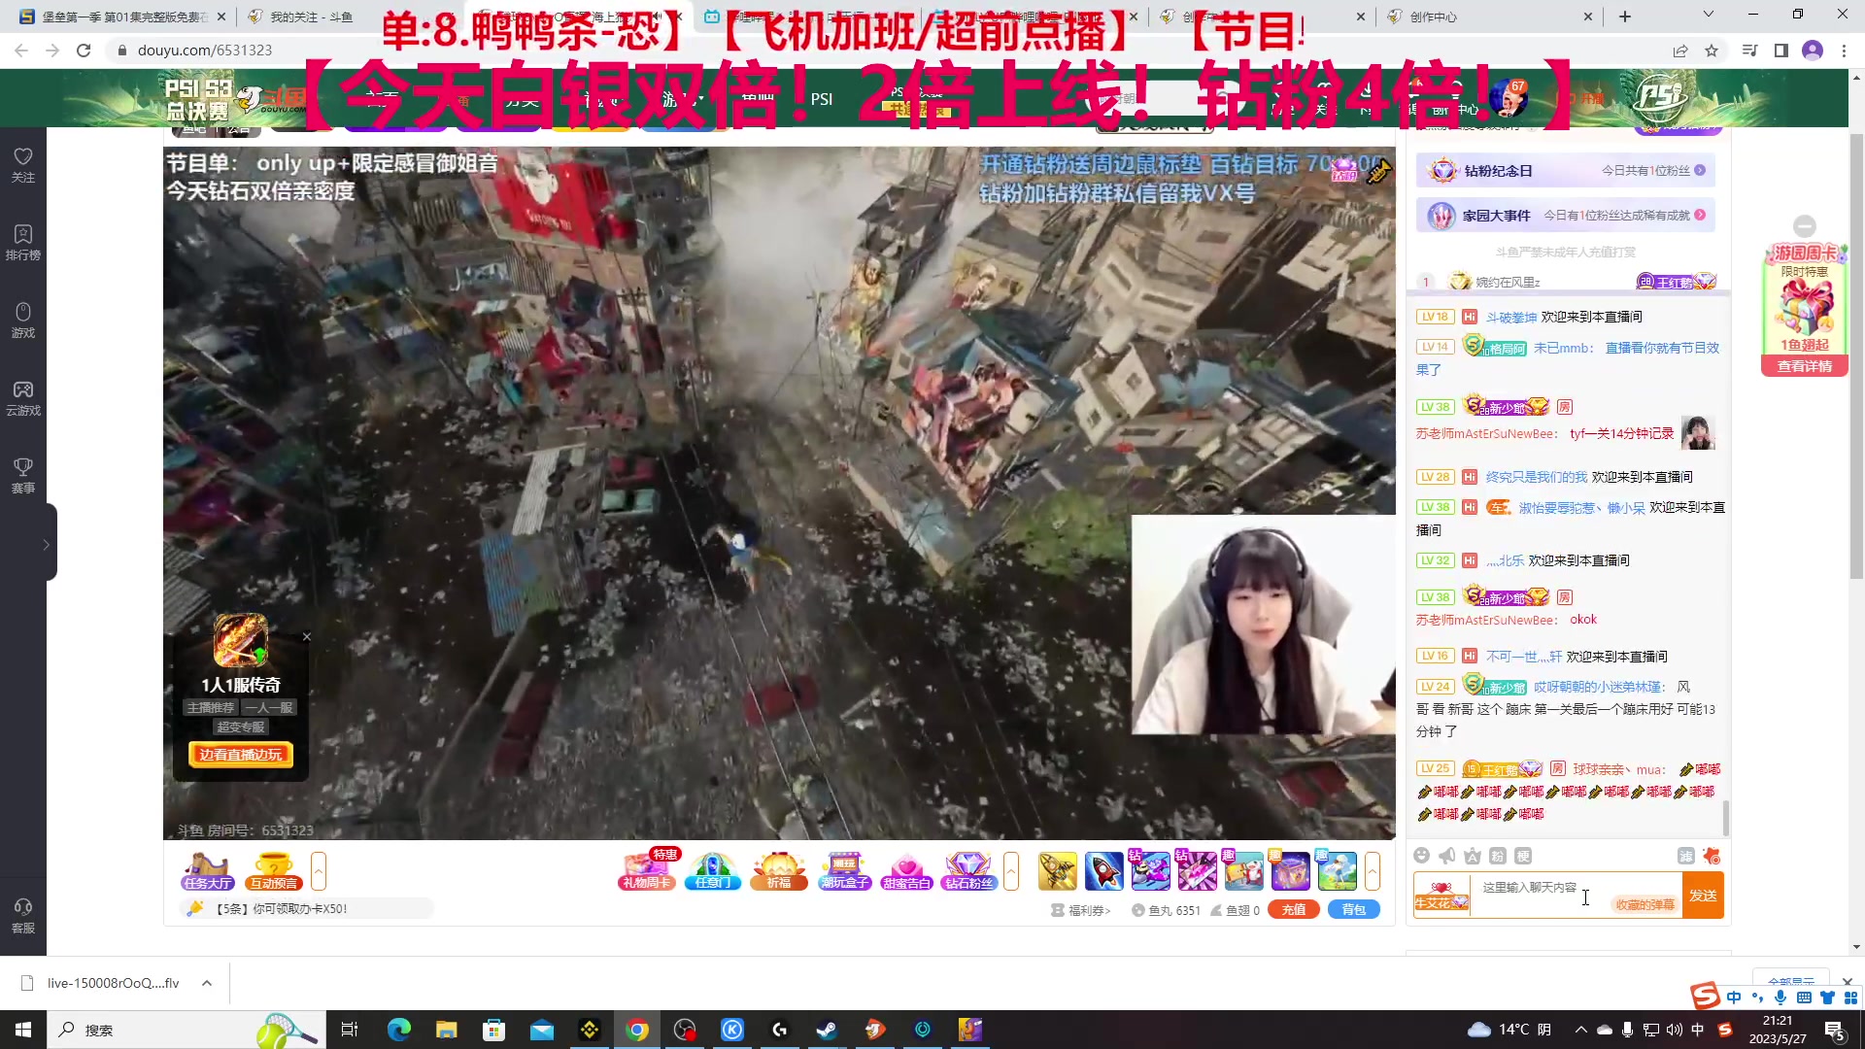Collapse the 游园周卡 widget with minus button
This screenshot has height=1049, width=1865.
(x=1805, y=226)
